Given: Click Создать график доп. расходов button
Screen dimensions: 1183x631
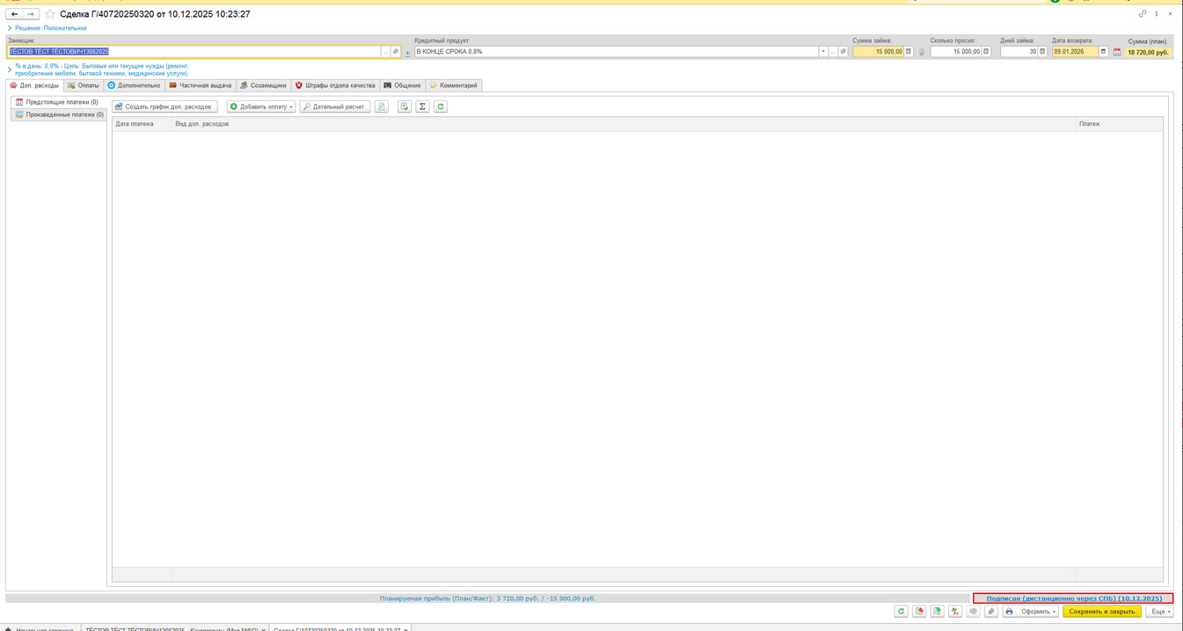Looking at the screenshot, I should pos(164,106).
